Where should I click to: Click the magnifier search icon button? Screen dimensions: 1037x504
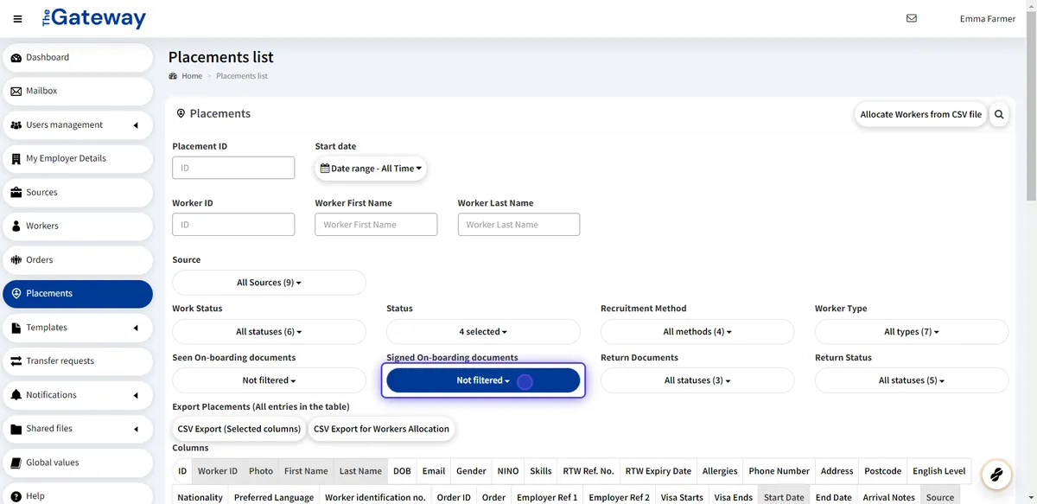point(999,114)
